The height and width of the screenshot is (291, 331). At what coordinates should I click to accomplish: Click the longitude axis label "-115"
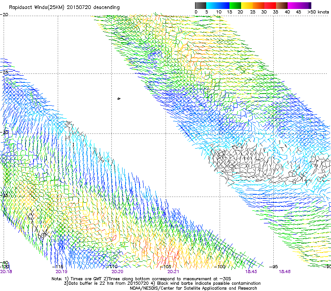[58, 267]
